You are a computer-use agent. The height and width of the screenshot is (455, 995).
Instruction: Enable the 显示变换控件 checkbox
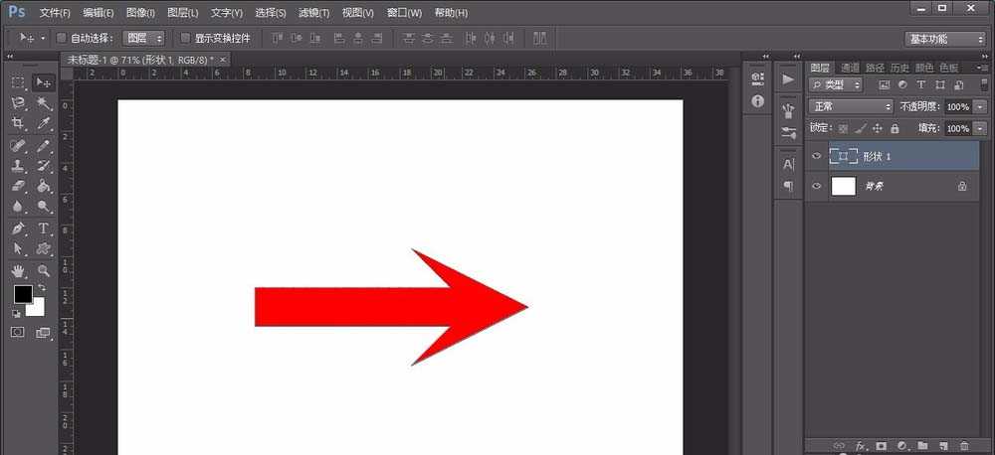point(185,39)
